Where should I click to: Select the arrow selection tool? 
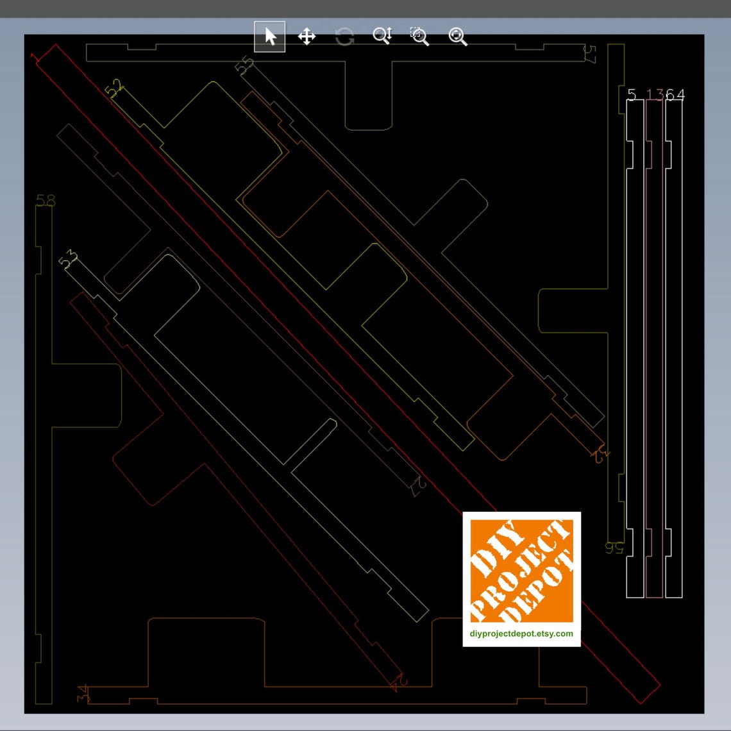click(x=269, y=37)
